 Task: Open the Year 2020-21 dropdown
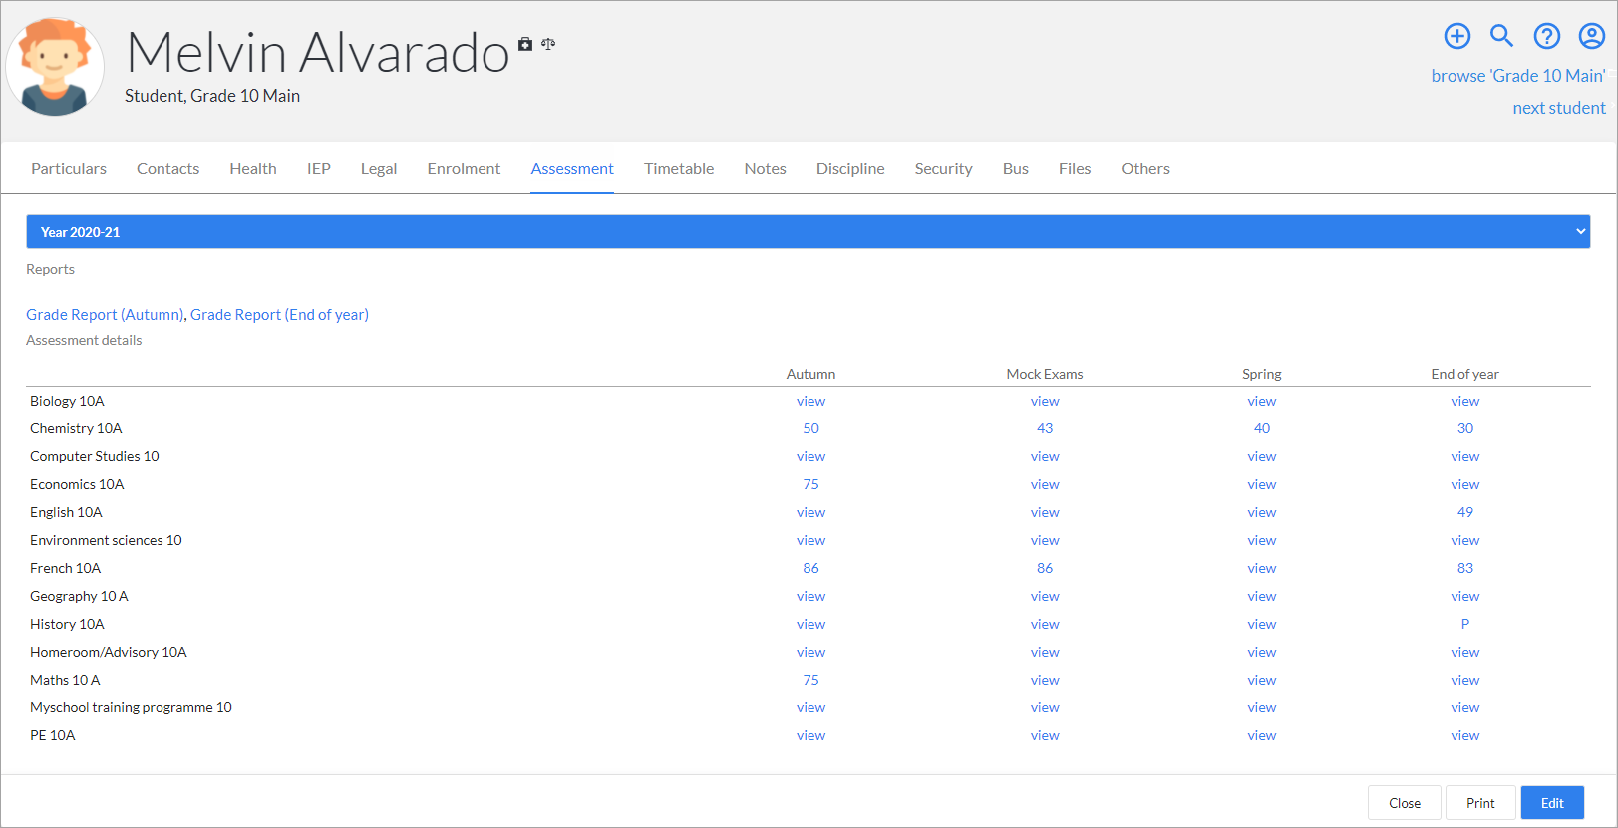808,232
